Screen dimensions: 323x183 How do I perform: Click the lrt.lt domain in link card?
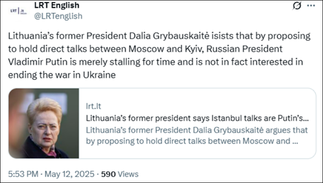93,107
